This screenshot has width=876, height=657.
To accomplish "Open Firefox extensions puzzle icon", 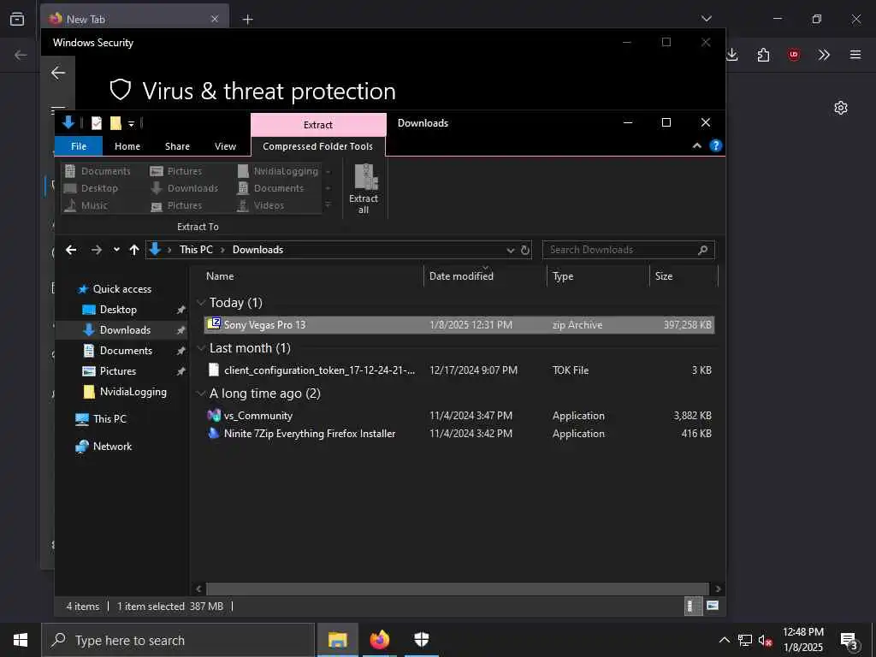I will 763,55.
